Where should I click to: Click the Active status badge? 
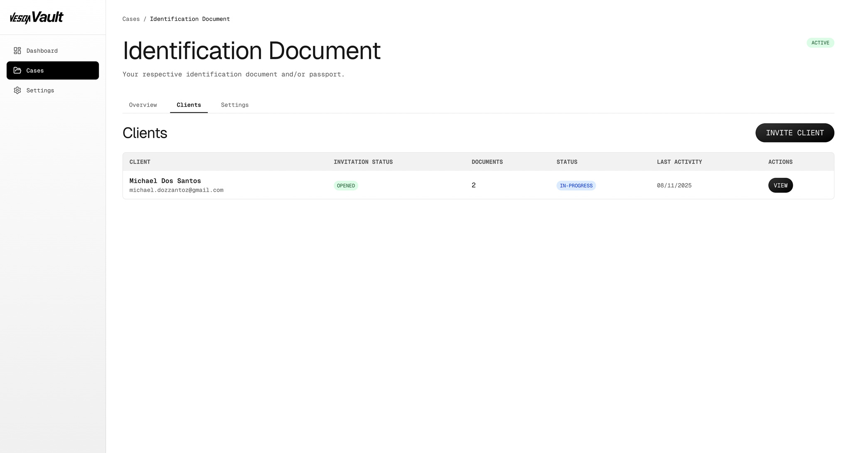click(820, 43)
